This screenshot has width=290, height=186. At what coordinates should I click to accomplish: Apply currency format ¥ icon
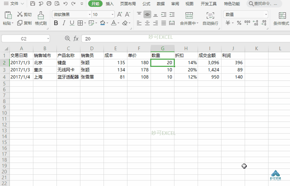point(228,23)
